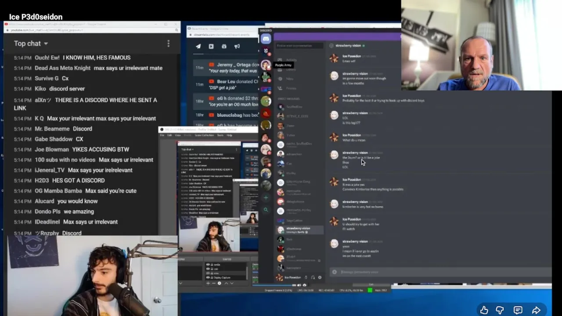Click the share arrow icon
The image size is (562, 316).
[x=536, y=310]
